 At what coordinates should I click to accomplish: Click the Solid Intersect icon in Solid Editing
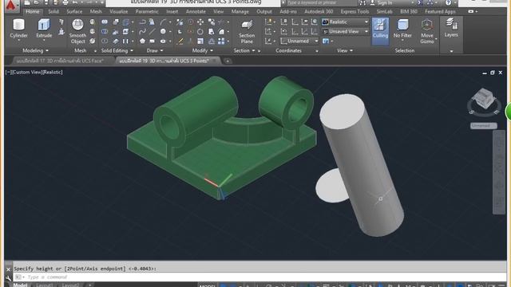[x=105, y=41]
